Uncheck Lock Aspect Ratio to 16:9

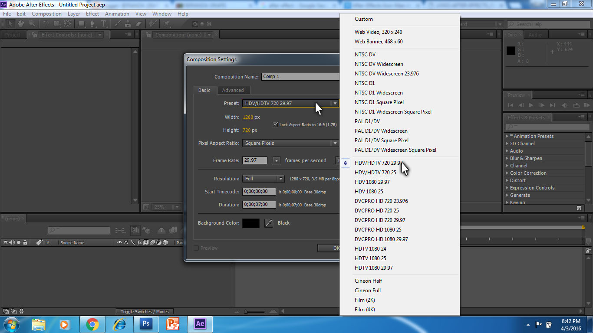coord(276,124)
